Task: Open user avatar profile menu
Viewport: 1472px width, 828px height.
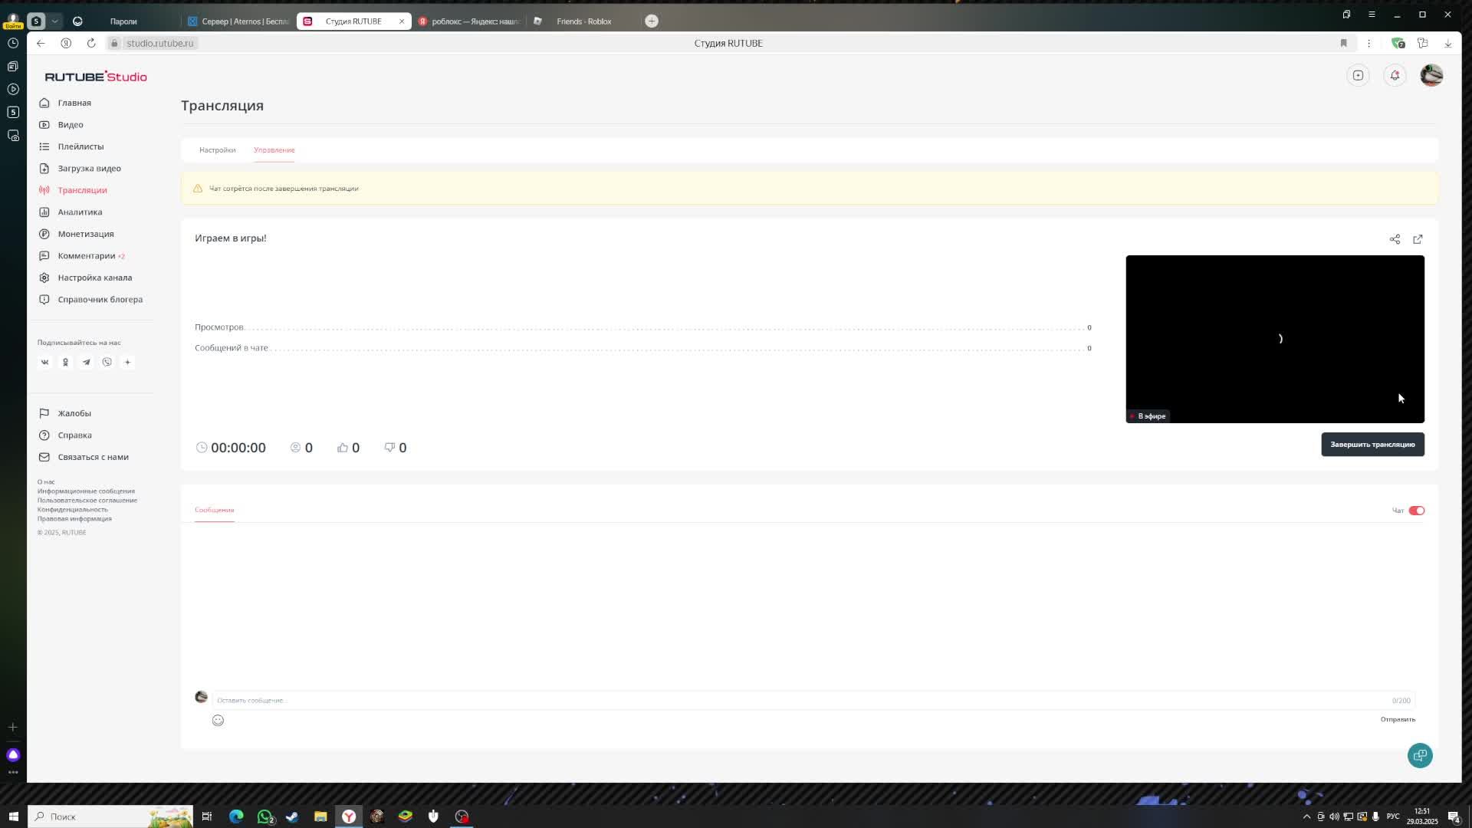Action: point(1431,75)
